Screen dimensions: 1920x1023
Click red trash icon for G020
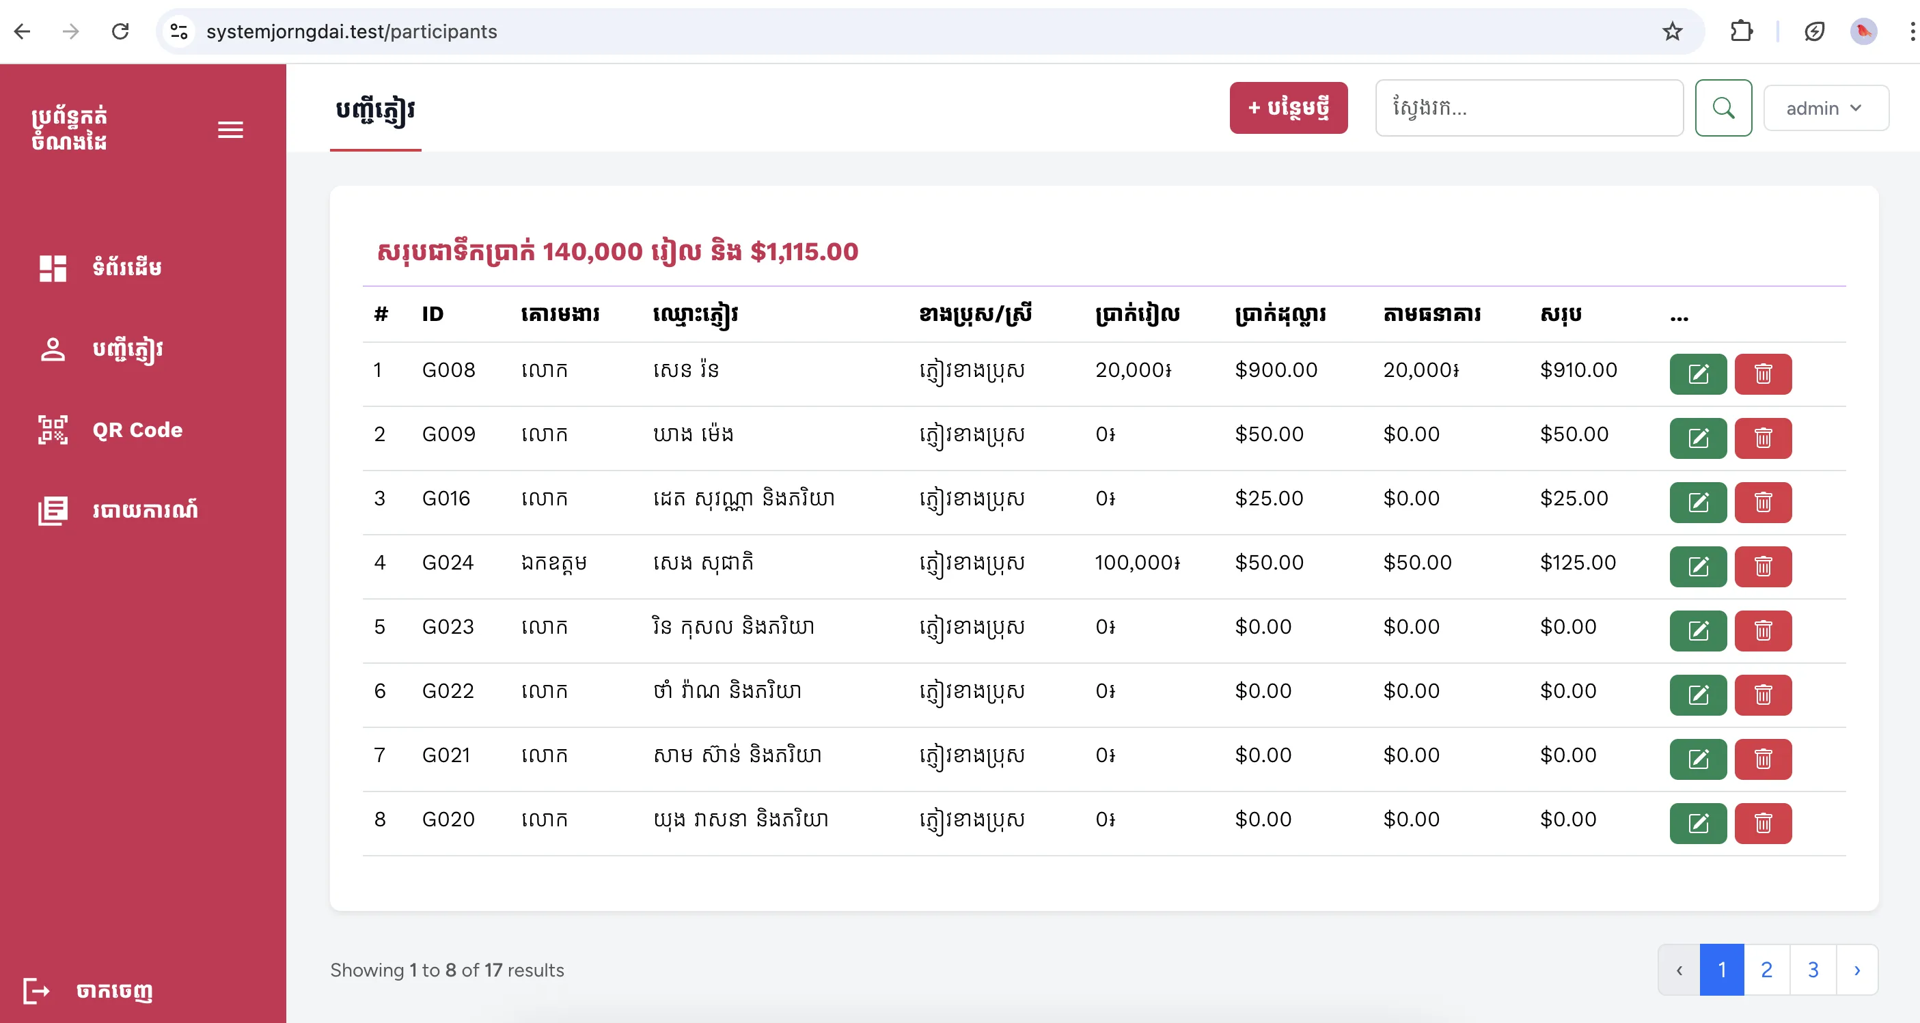[x=1762, y=824]
